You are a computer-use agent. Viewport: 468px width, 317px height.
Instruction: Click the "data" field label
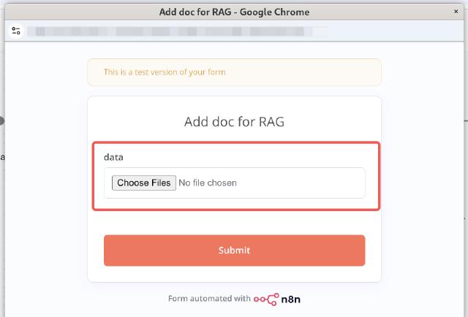click(x=113, y=157)
